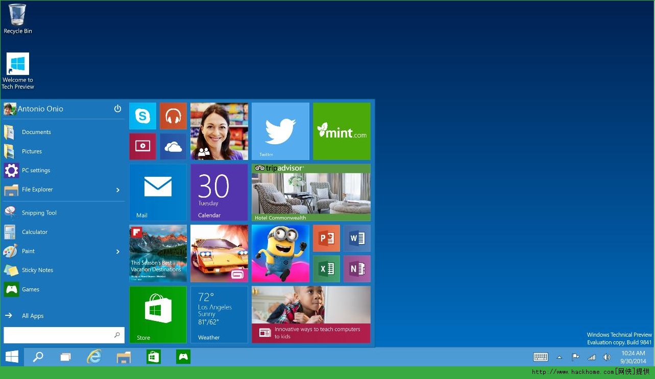The width and height of the screenshot is (655, 379).
Task: Launch OneNote from its tile
Action: pyautogui.click(x=357, y=269)
